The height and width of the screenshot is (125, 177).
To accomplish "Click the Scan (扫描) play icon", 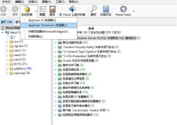I will click(4, 9).
